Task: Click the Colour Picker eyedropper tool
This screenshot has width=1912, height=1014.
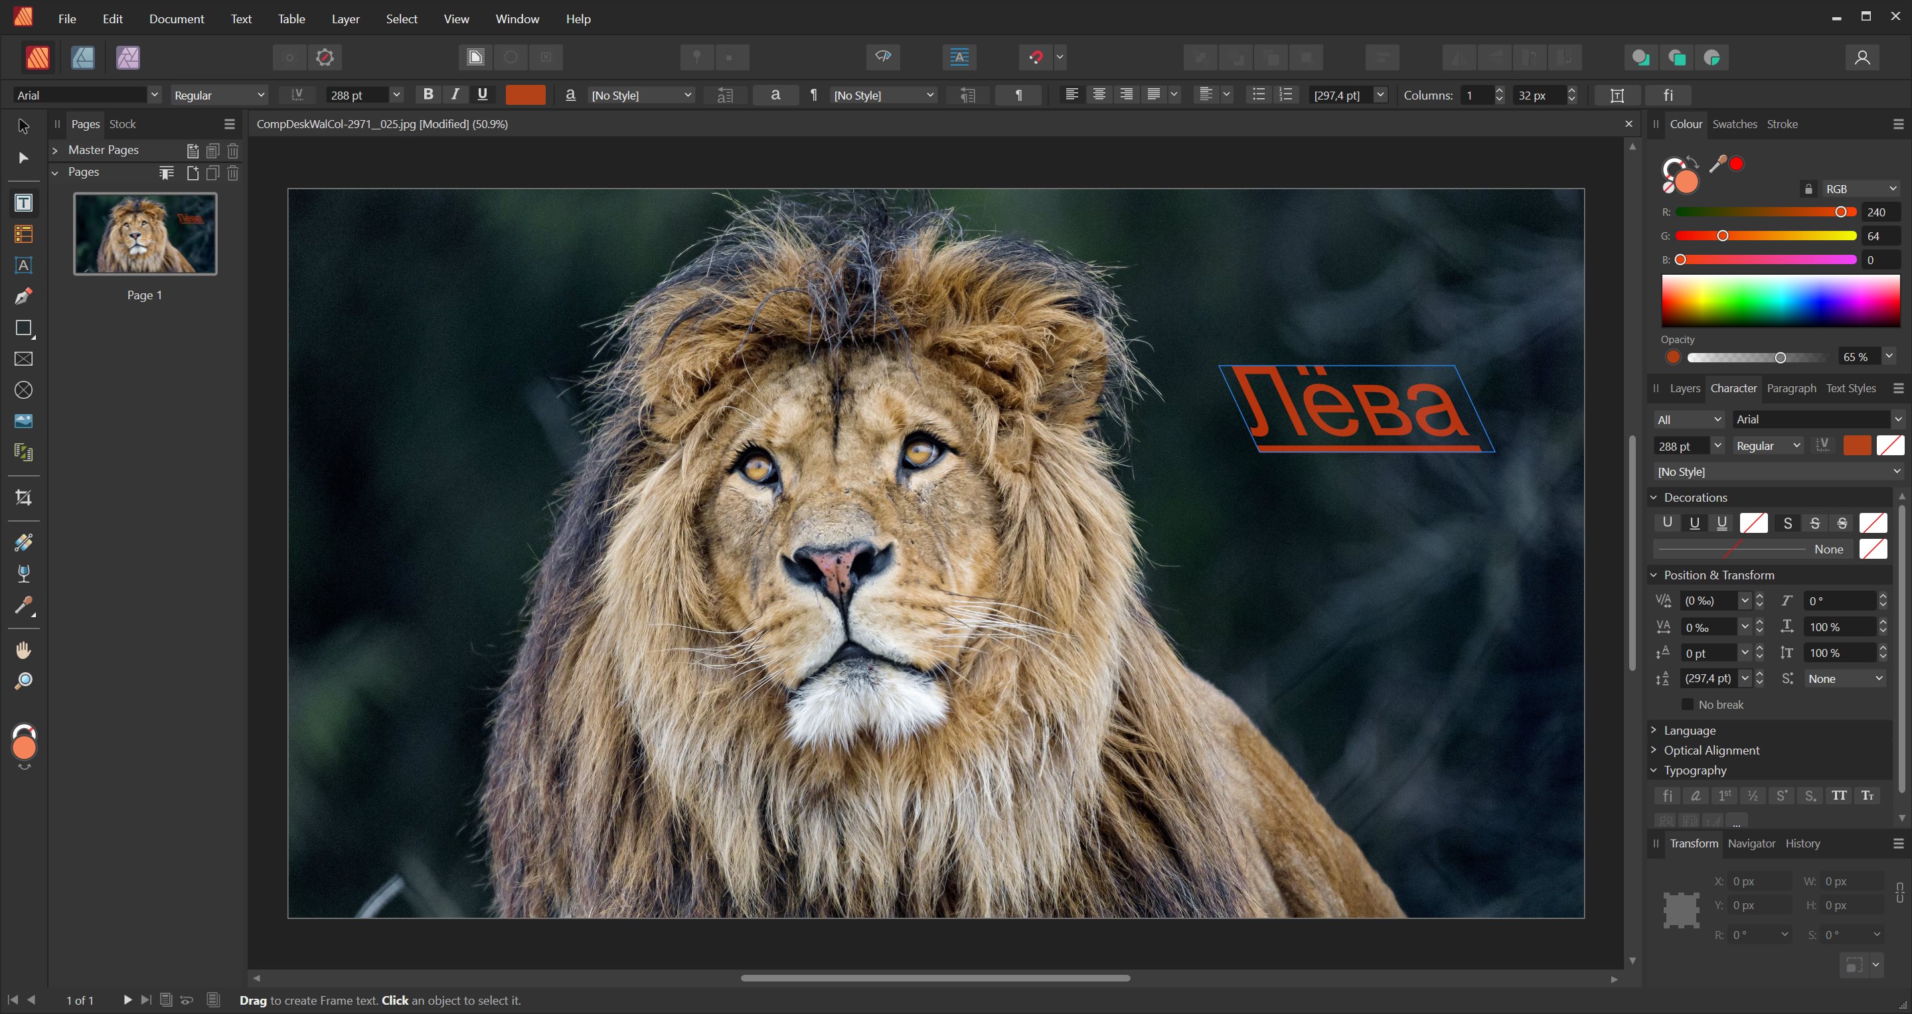Action: point(23,605)
